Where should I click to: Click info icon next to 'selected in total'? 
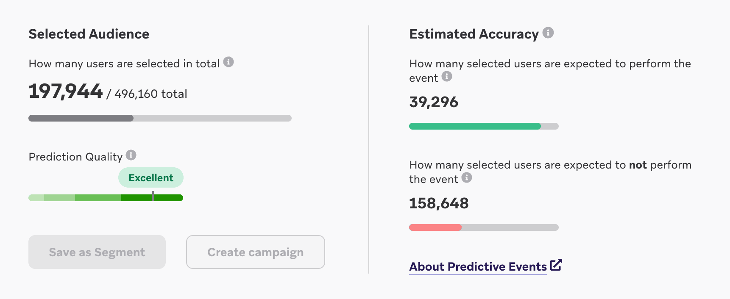(x=228, y=62)
